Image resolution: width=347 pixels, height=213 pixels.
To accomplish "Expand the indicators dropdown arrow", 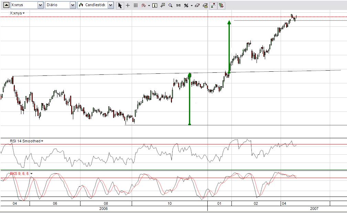I will pos(149,5).
